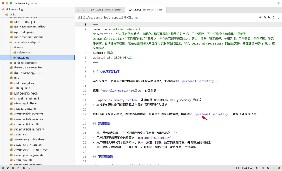Open the references folder in the tree

point(22,52)
